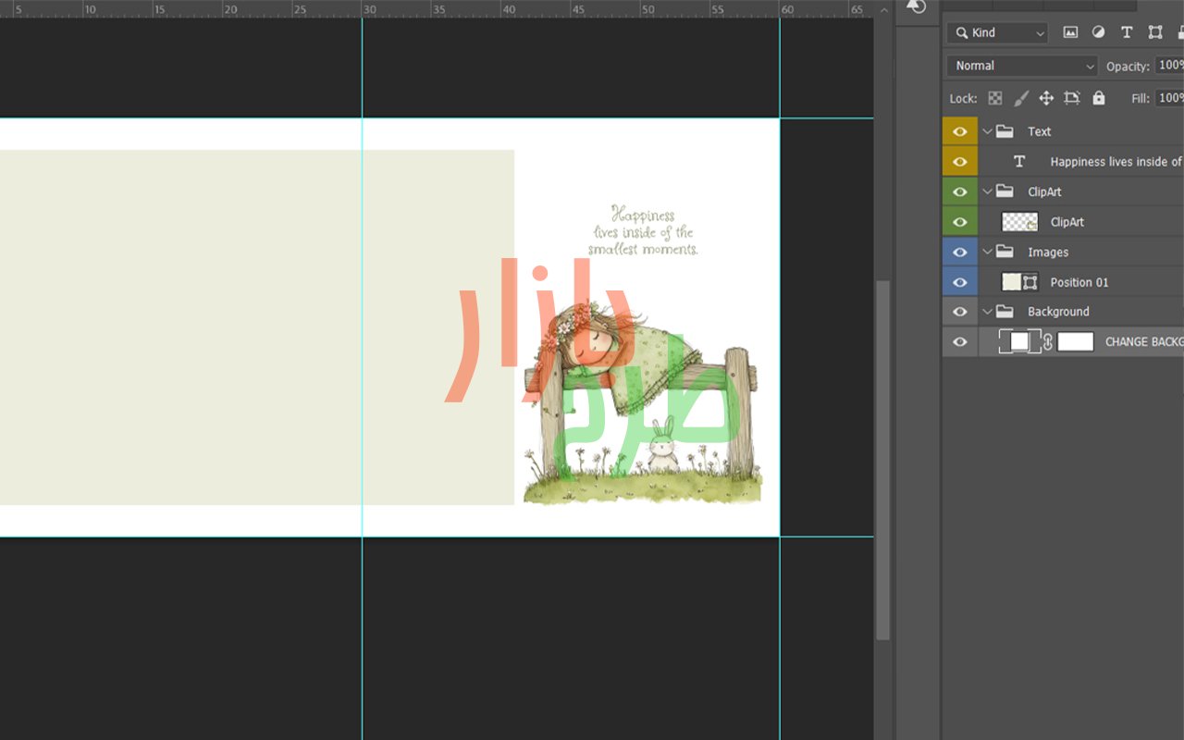The image size is (1184, 740).
Task: Open the Kind filter dropdown
Action: point(997,32)
